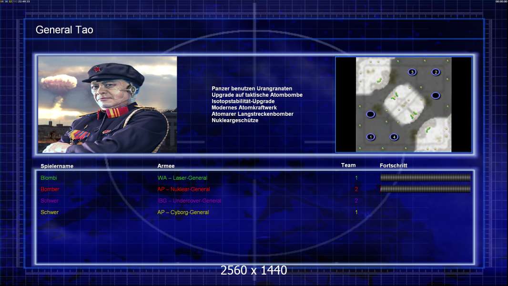The image size is (508, 286).
Task: Click AP – Cyborg-General army entry
Action: pos(183,212)
